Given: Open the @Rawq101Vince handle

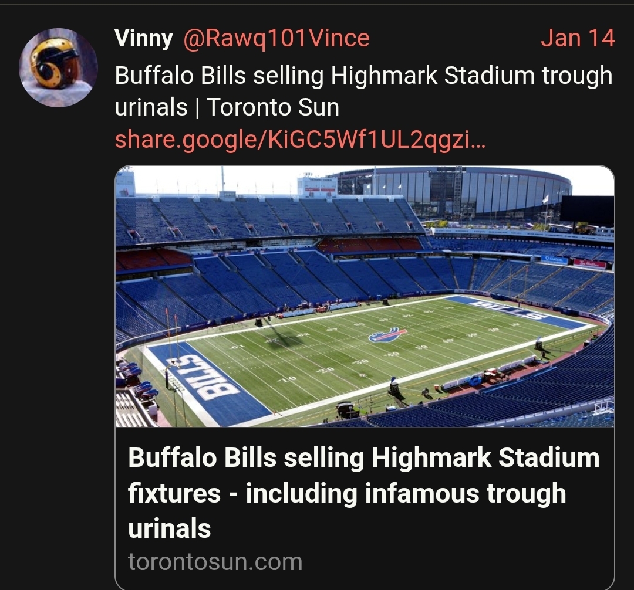Looking at the screenshot, I should pyautogui.click(x=276, y=39).
